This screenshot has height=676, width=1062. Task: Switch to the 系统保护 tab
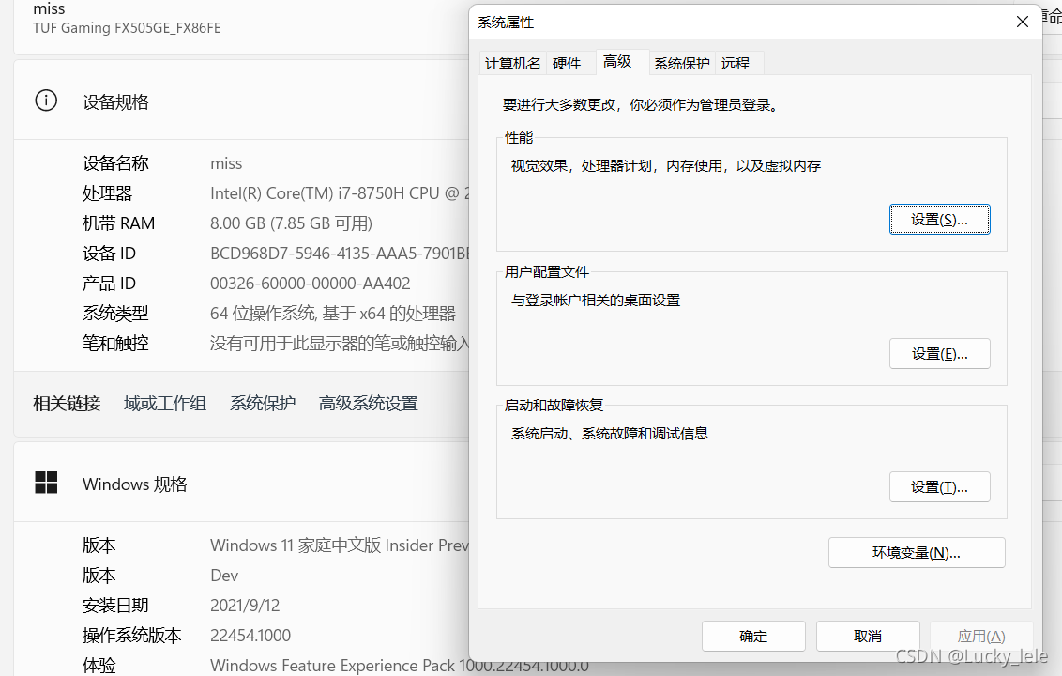681,63
